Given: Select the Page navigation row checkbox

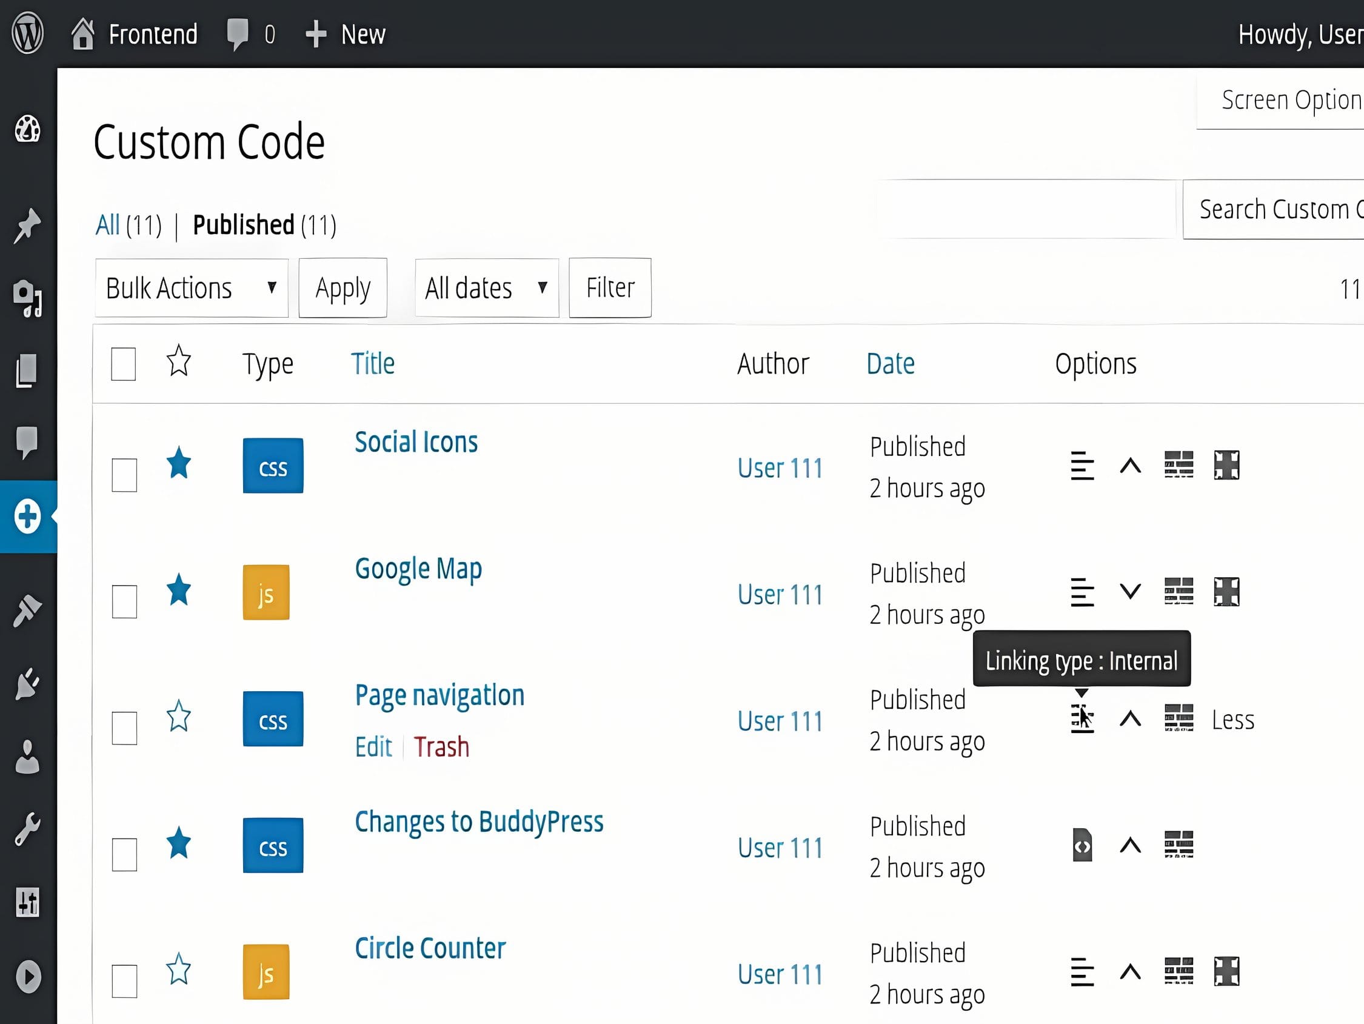Looking at the screenshot, I should click(x=124, y=728).
